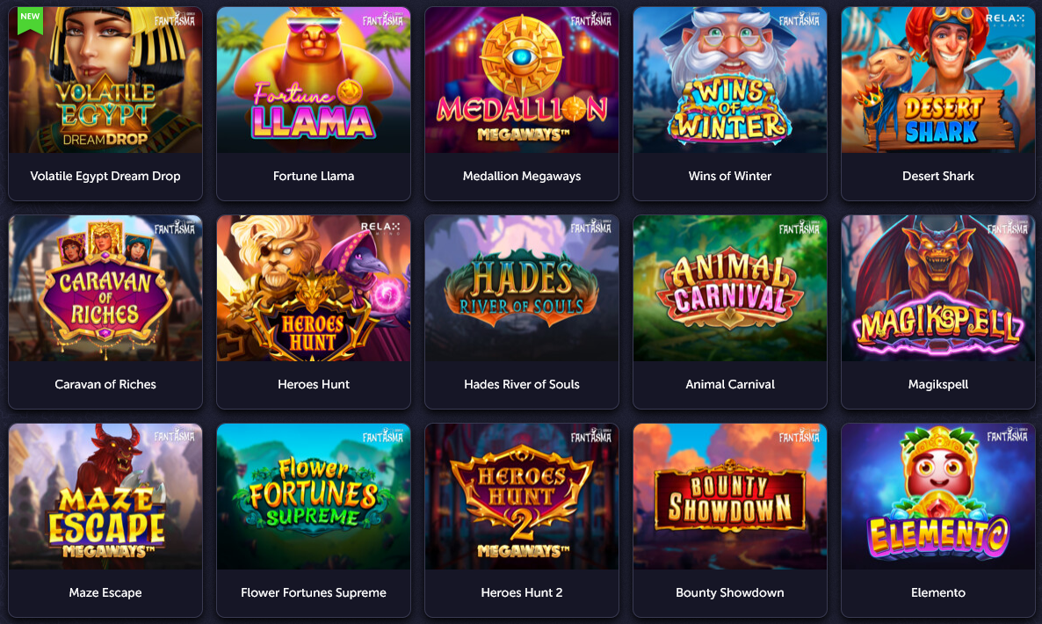Click the Relax logo on Desert Shark
The width and height of the screenshot is (1042, 624).
1005,20
